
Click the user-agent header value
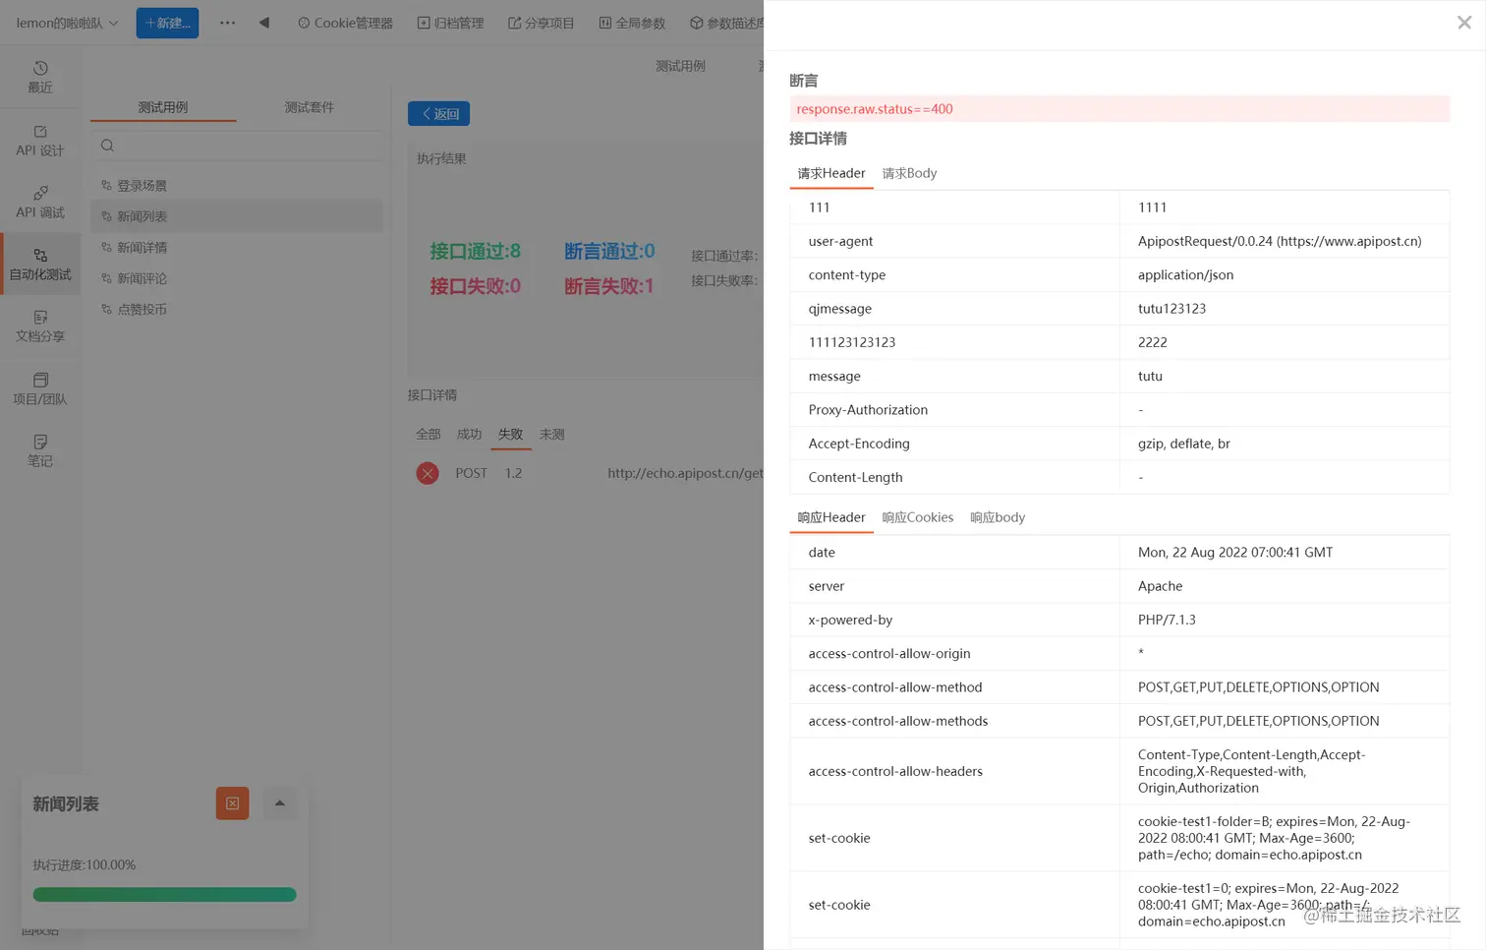(x=1280, y=241)
